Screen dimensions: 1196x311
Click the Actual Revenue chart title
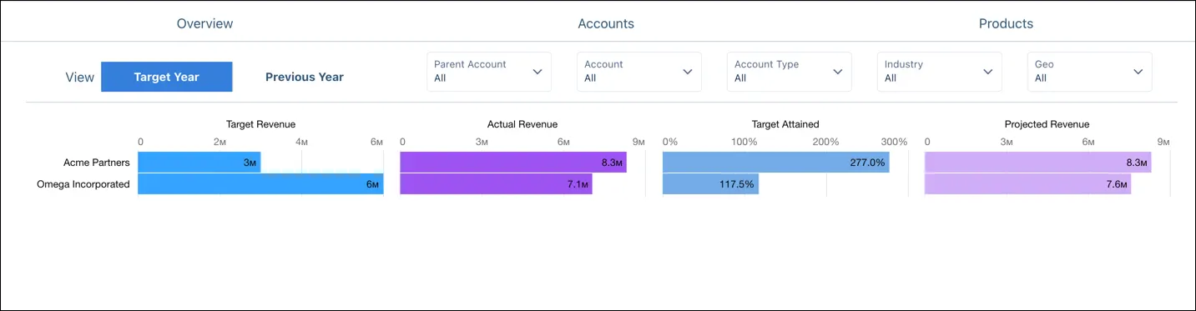click(x=522, y=124)
